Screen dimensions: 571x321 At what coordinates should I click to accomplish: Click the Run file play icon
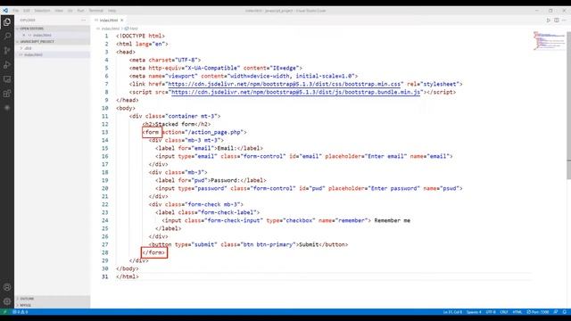click(549, 21)
